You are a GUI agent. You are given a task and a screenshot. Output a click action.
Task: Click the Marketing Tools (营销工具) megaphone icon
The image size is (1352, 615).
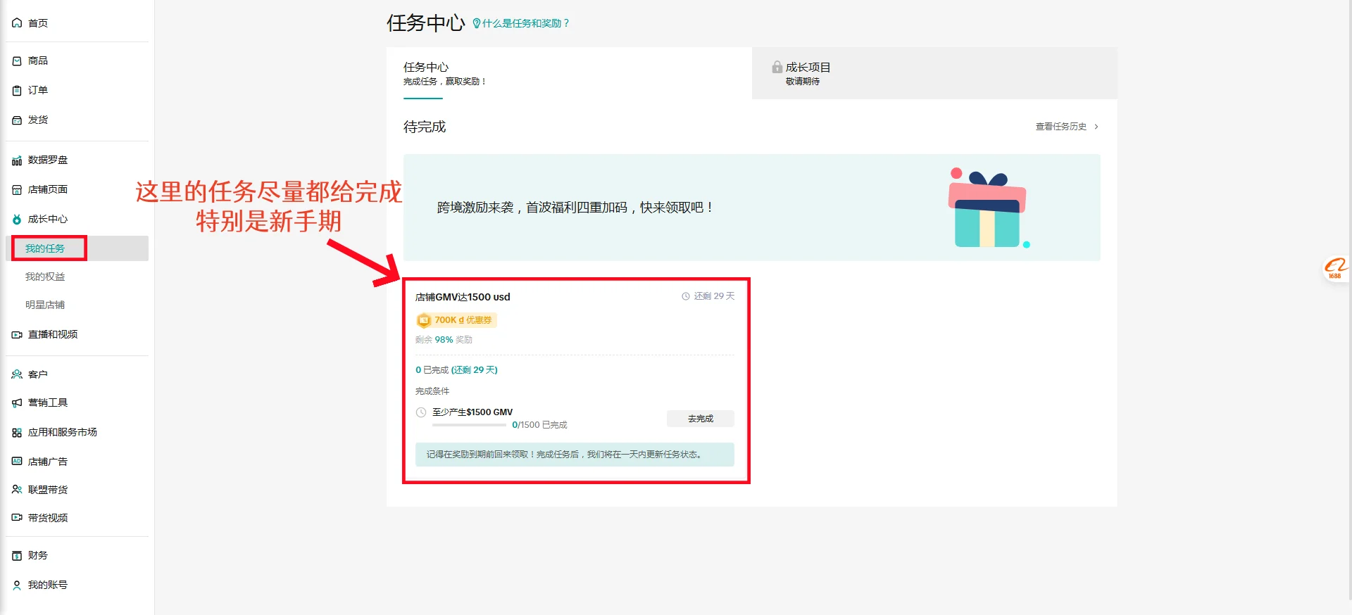click(x=17, y=403)
